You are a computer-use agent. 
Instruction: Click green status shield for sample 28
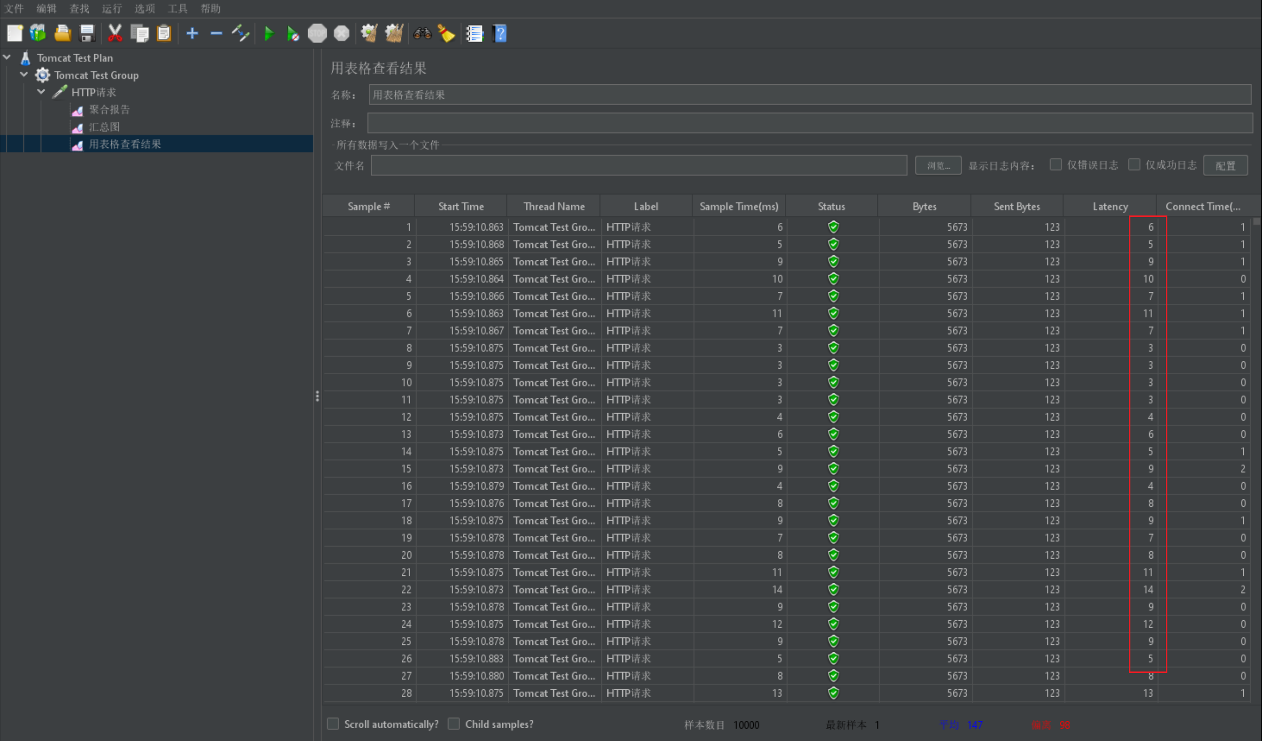833,693
